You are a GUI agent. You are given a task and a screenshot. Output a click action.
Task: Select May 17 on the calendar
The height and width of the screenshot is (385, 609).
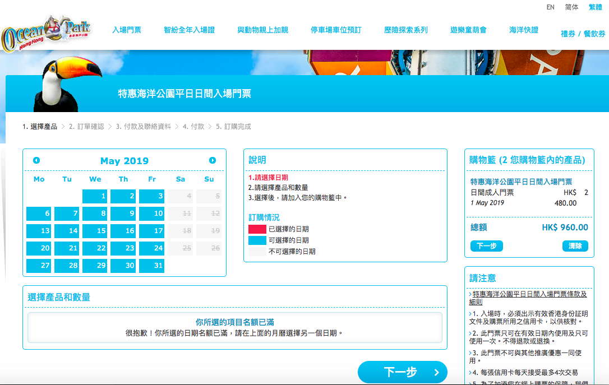[x=151, y=231]
